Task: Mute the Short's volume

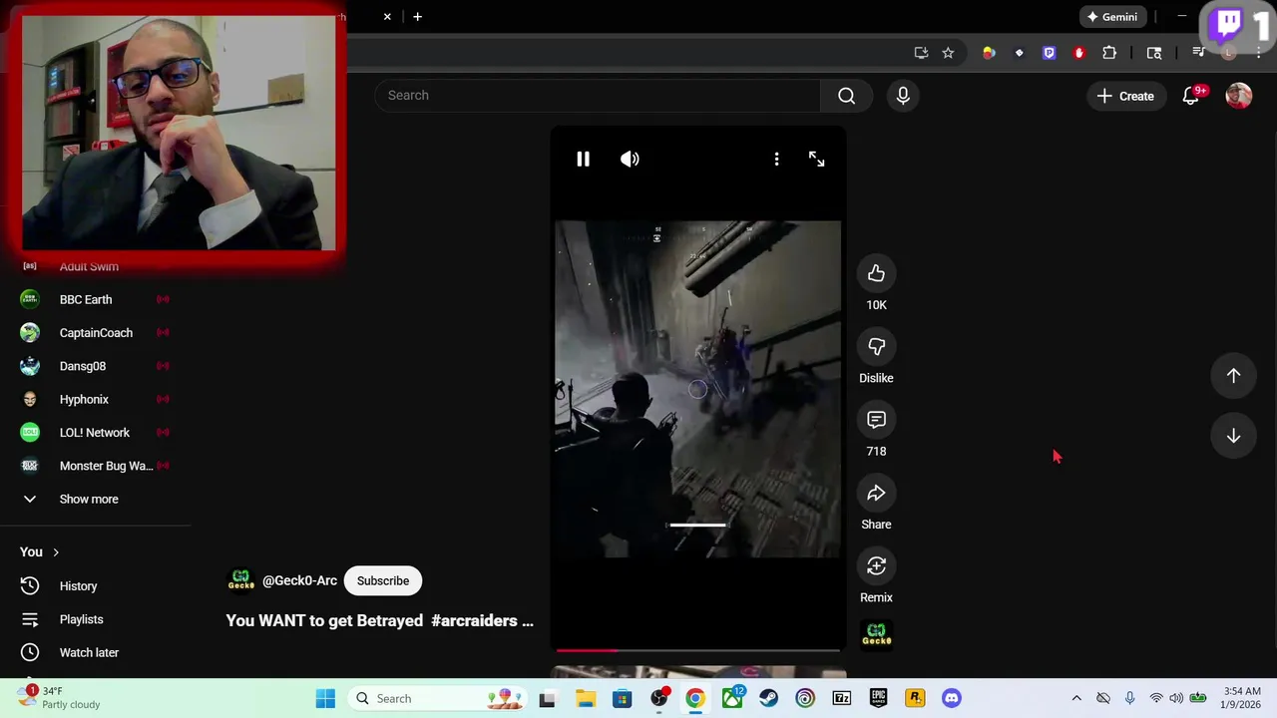Action: pyautogui.click(x=630, y=159)
